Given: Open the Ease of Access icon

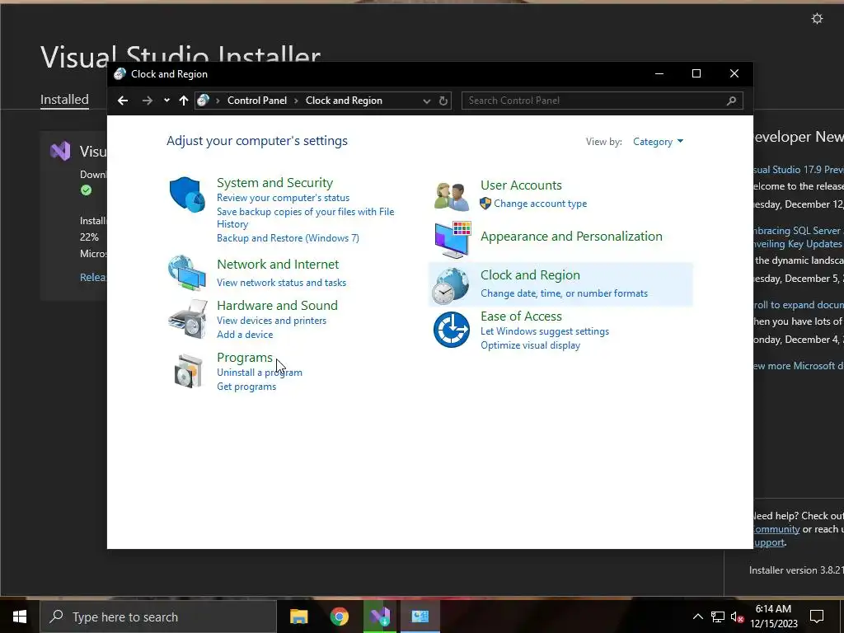Looking at the screenshot, I should coord(451,330).
